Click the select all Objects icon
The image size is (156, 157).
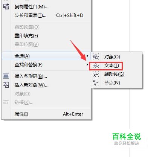click(96, 56)
